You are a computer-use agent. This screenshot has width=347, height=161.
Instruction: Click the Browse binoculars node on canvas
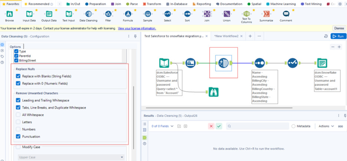[x=213, y=91]
